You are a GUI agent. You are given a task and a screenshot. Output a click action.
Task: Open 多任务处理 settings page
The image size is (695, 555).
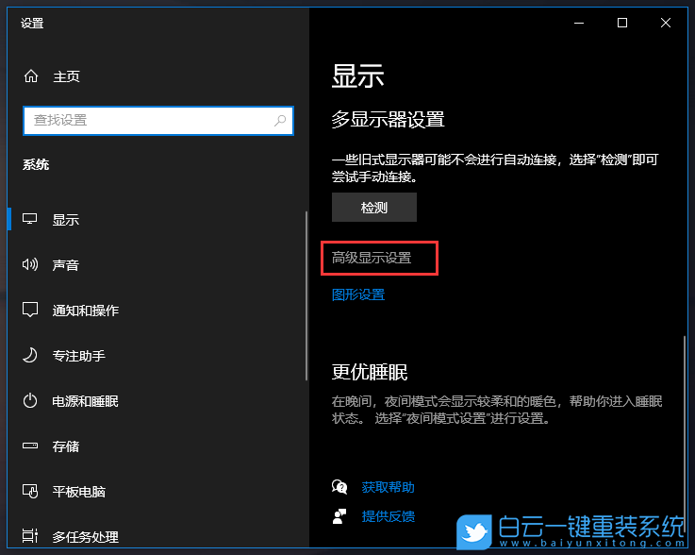[x=86, y=537]
